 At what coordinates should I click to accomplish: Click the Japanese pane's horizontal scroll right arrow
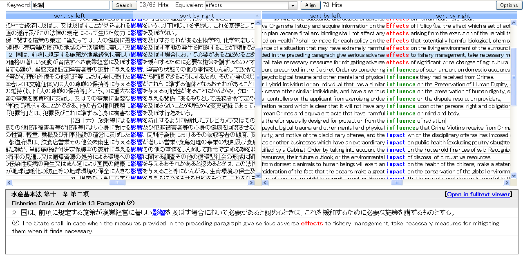[251, 183]
